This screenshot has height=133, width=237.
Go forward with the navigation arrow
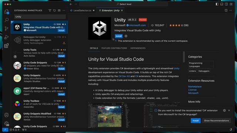(76, 4)
